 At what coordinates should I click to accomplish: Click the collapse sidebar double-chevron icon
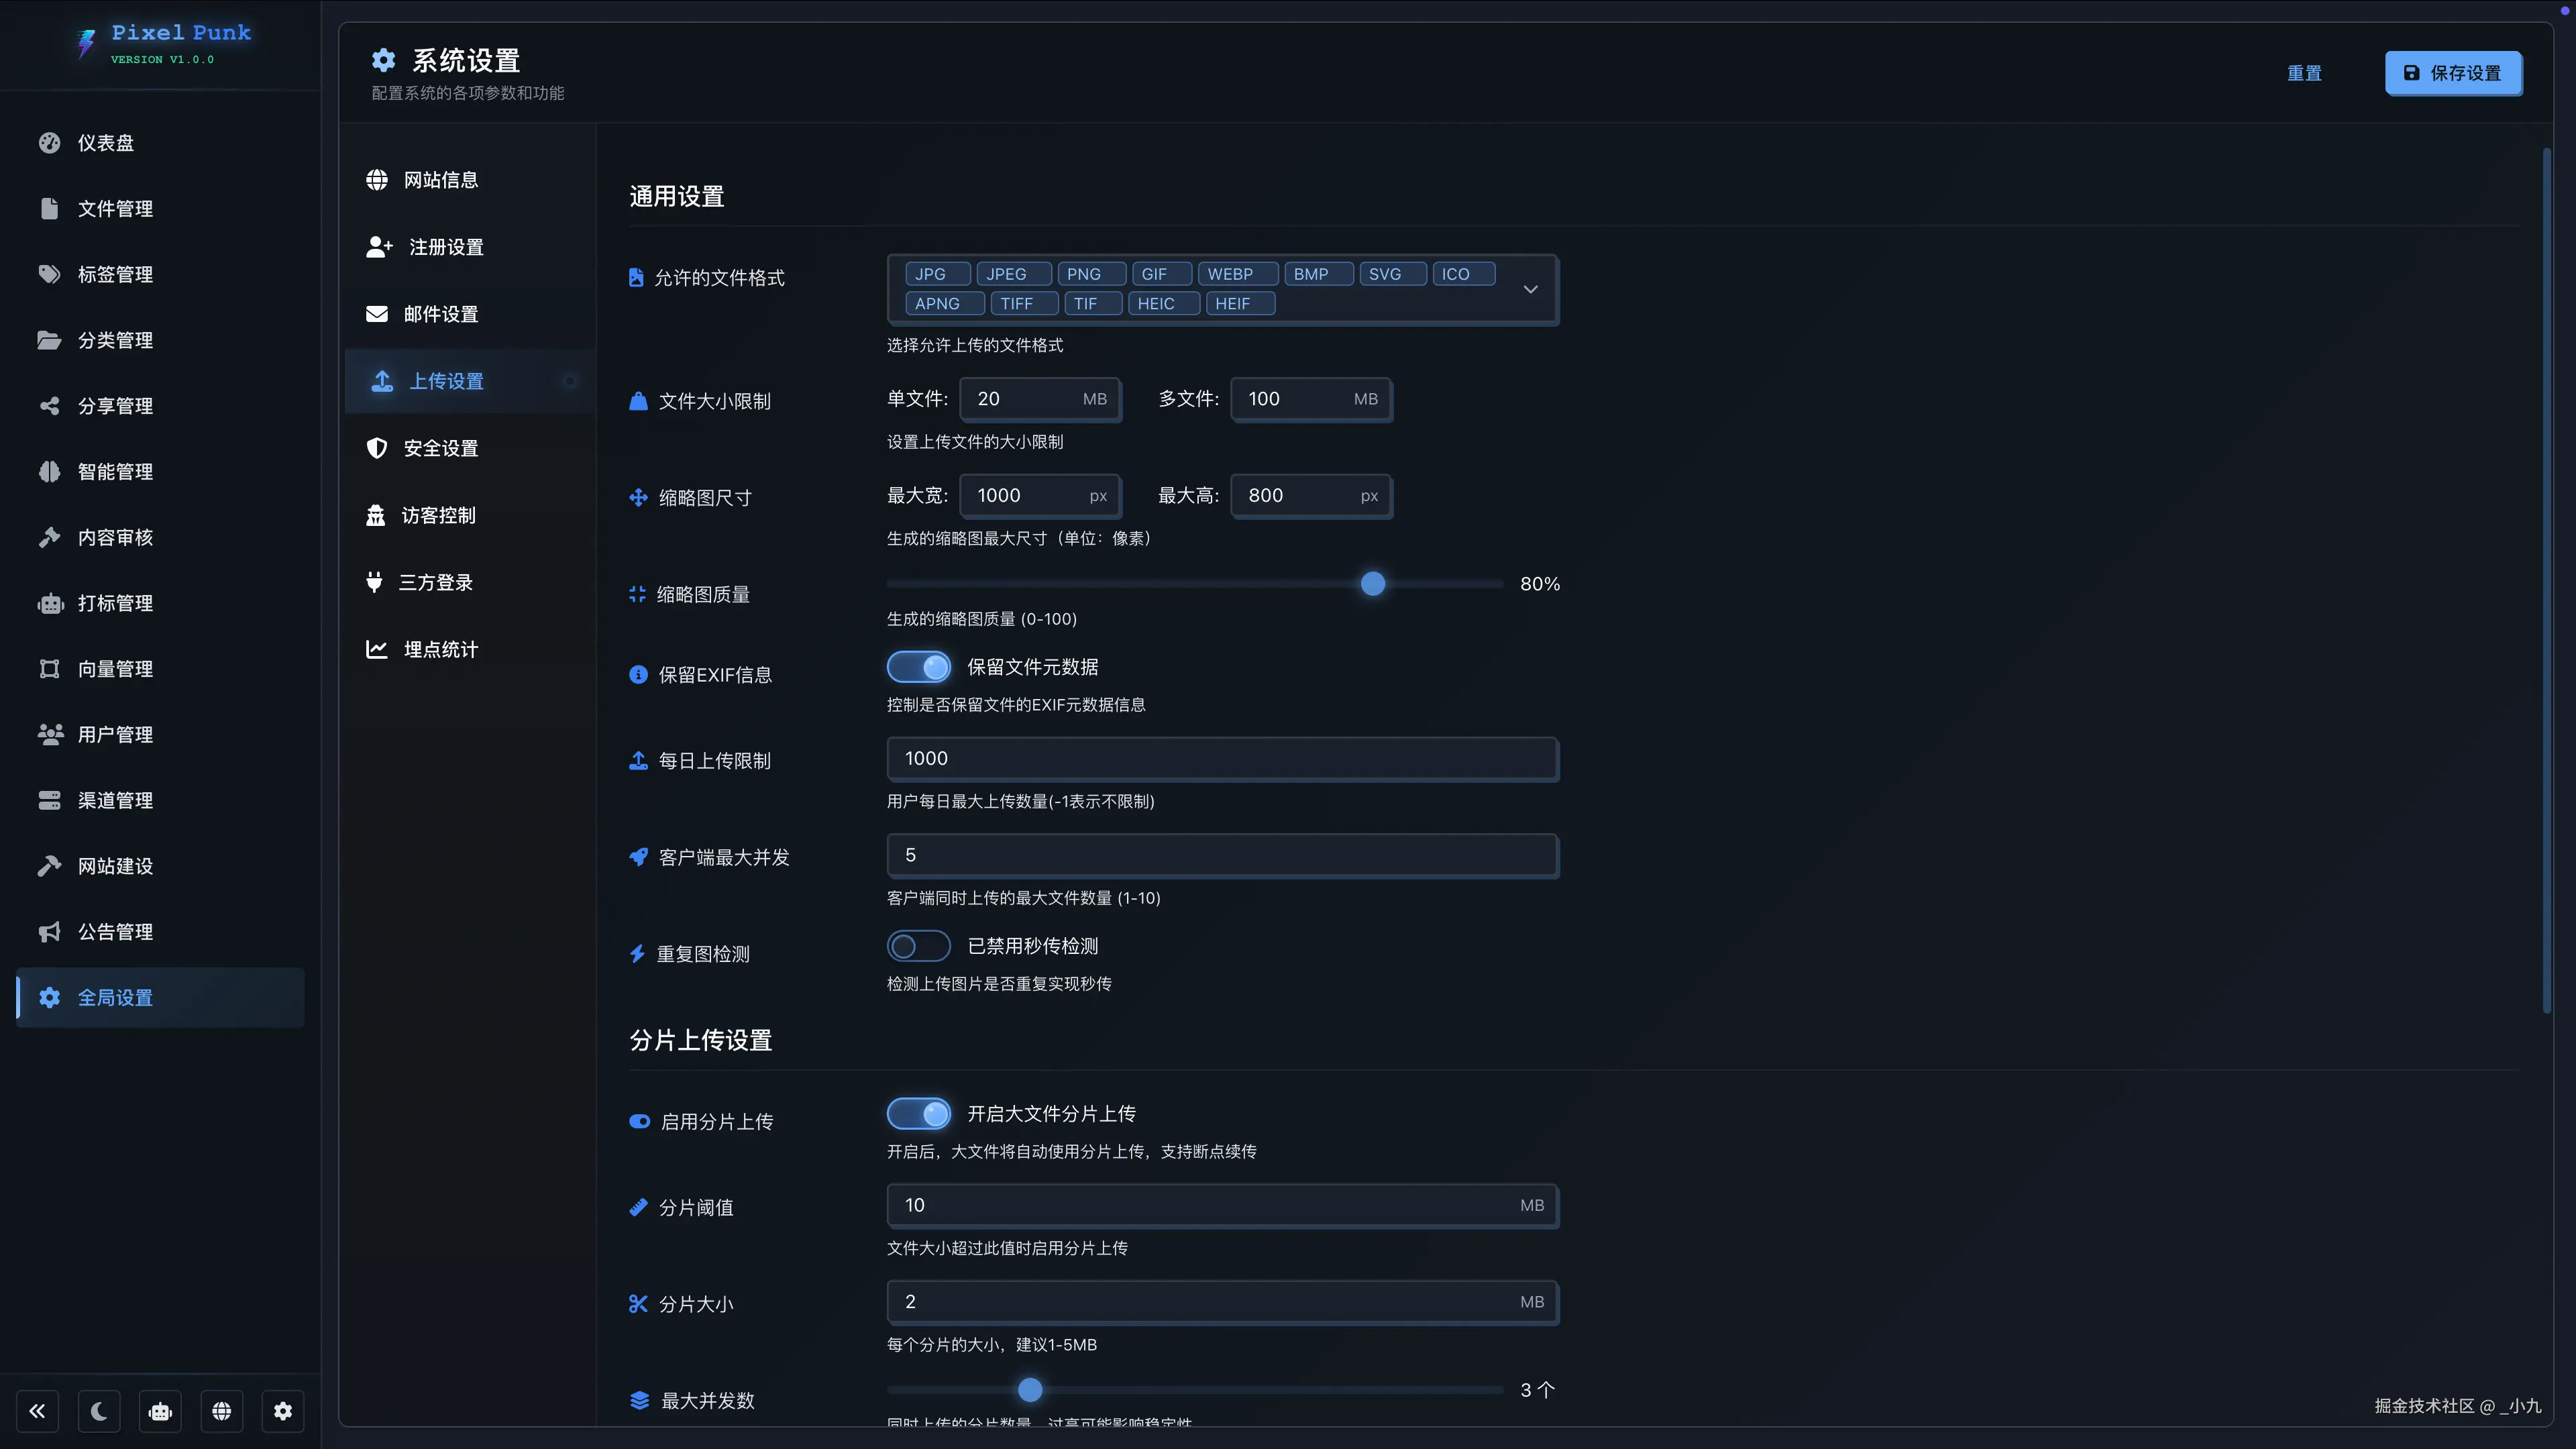tap(37, 1411)
